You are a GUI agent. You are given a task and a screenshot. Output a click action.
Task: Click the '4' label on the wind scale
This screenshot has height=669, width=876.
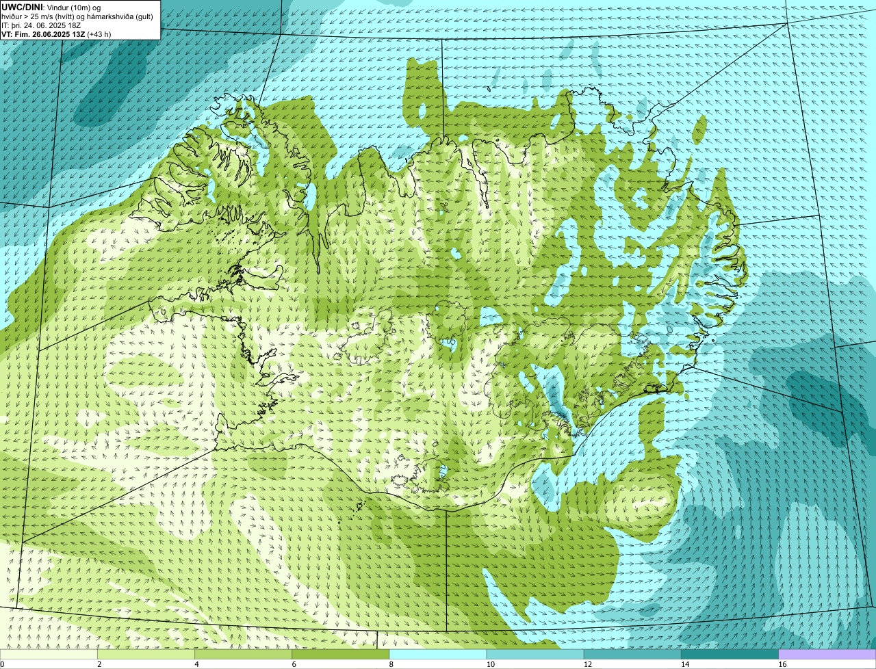(196, 664)
